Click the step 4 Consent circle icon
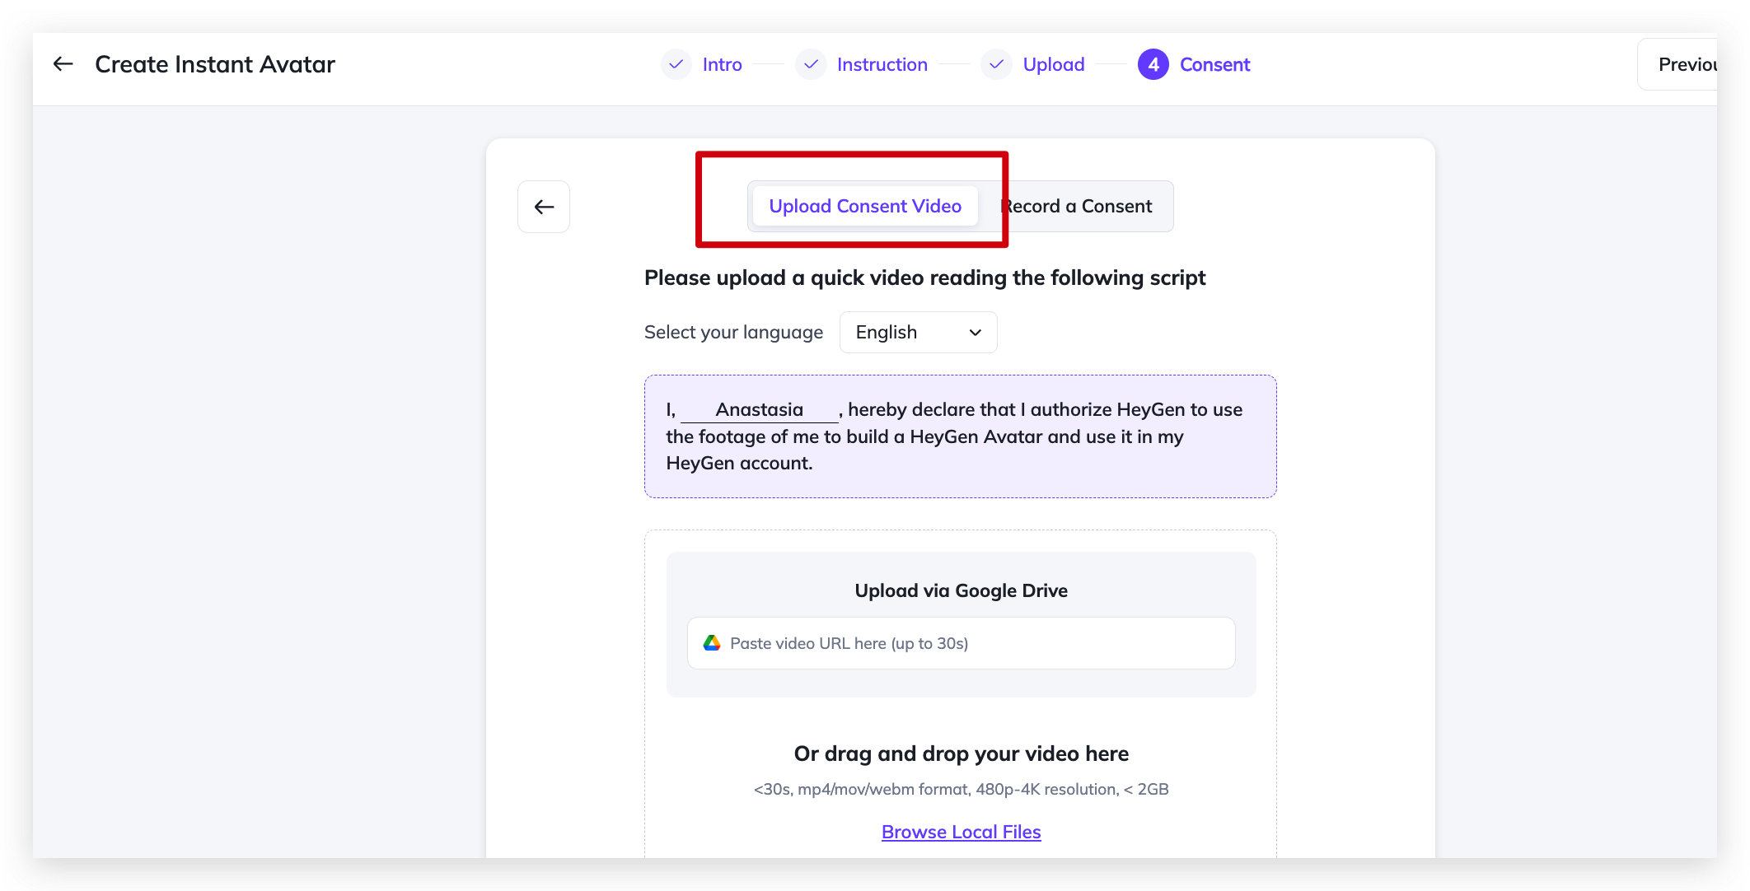 coord(1153,64)
